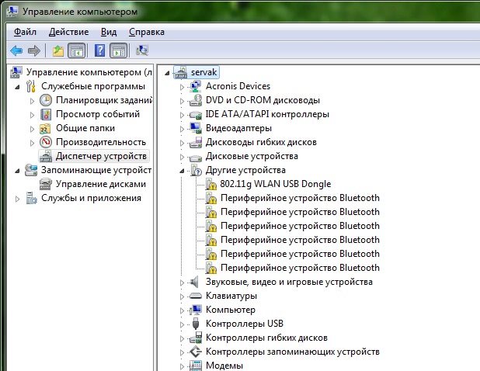Open the Справка menu
This screenshot has height=371, width=480.
(x=147, y=32)
